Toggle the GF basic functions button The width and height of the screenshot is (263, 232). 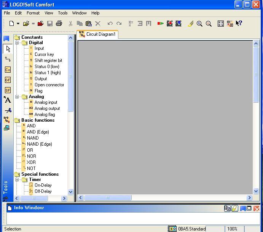click(x=8, y=80)
